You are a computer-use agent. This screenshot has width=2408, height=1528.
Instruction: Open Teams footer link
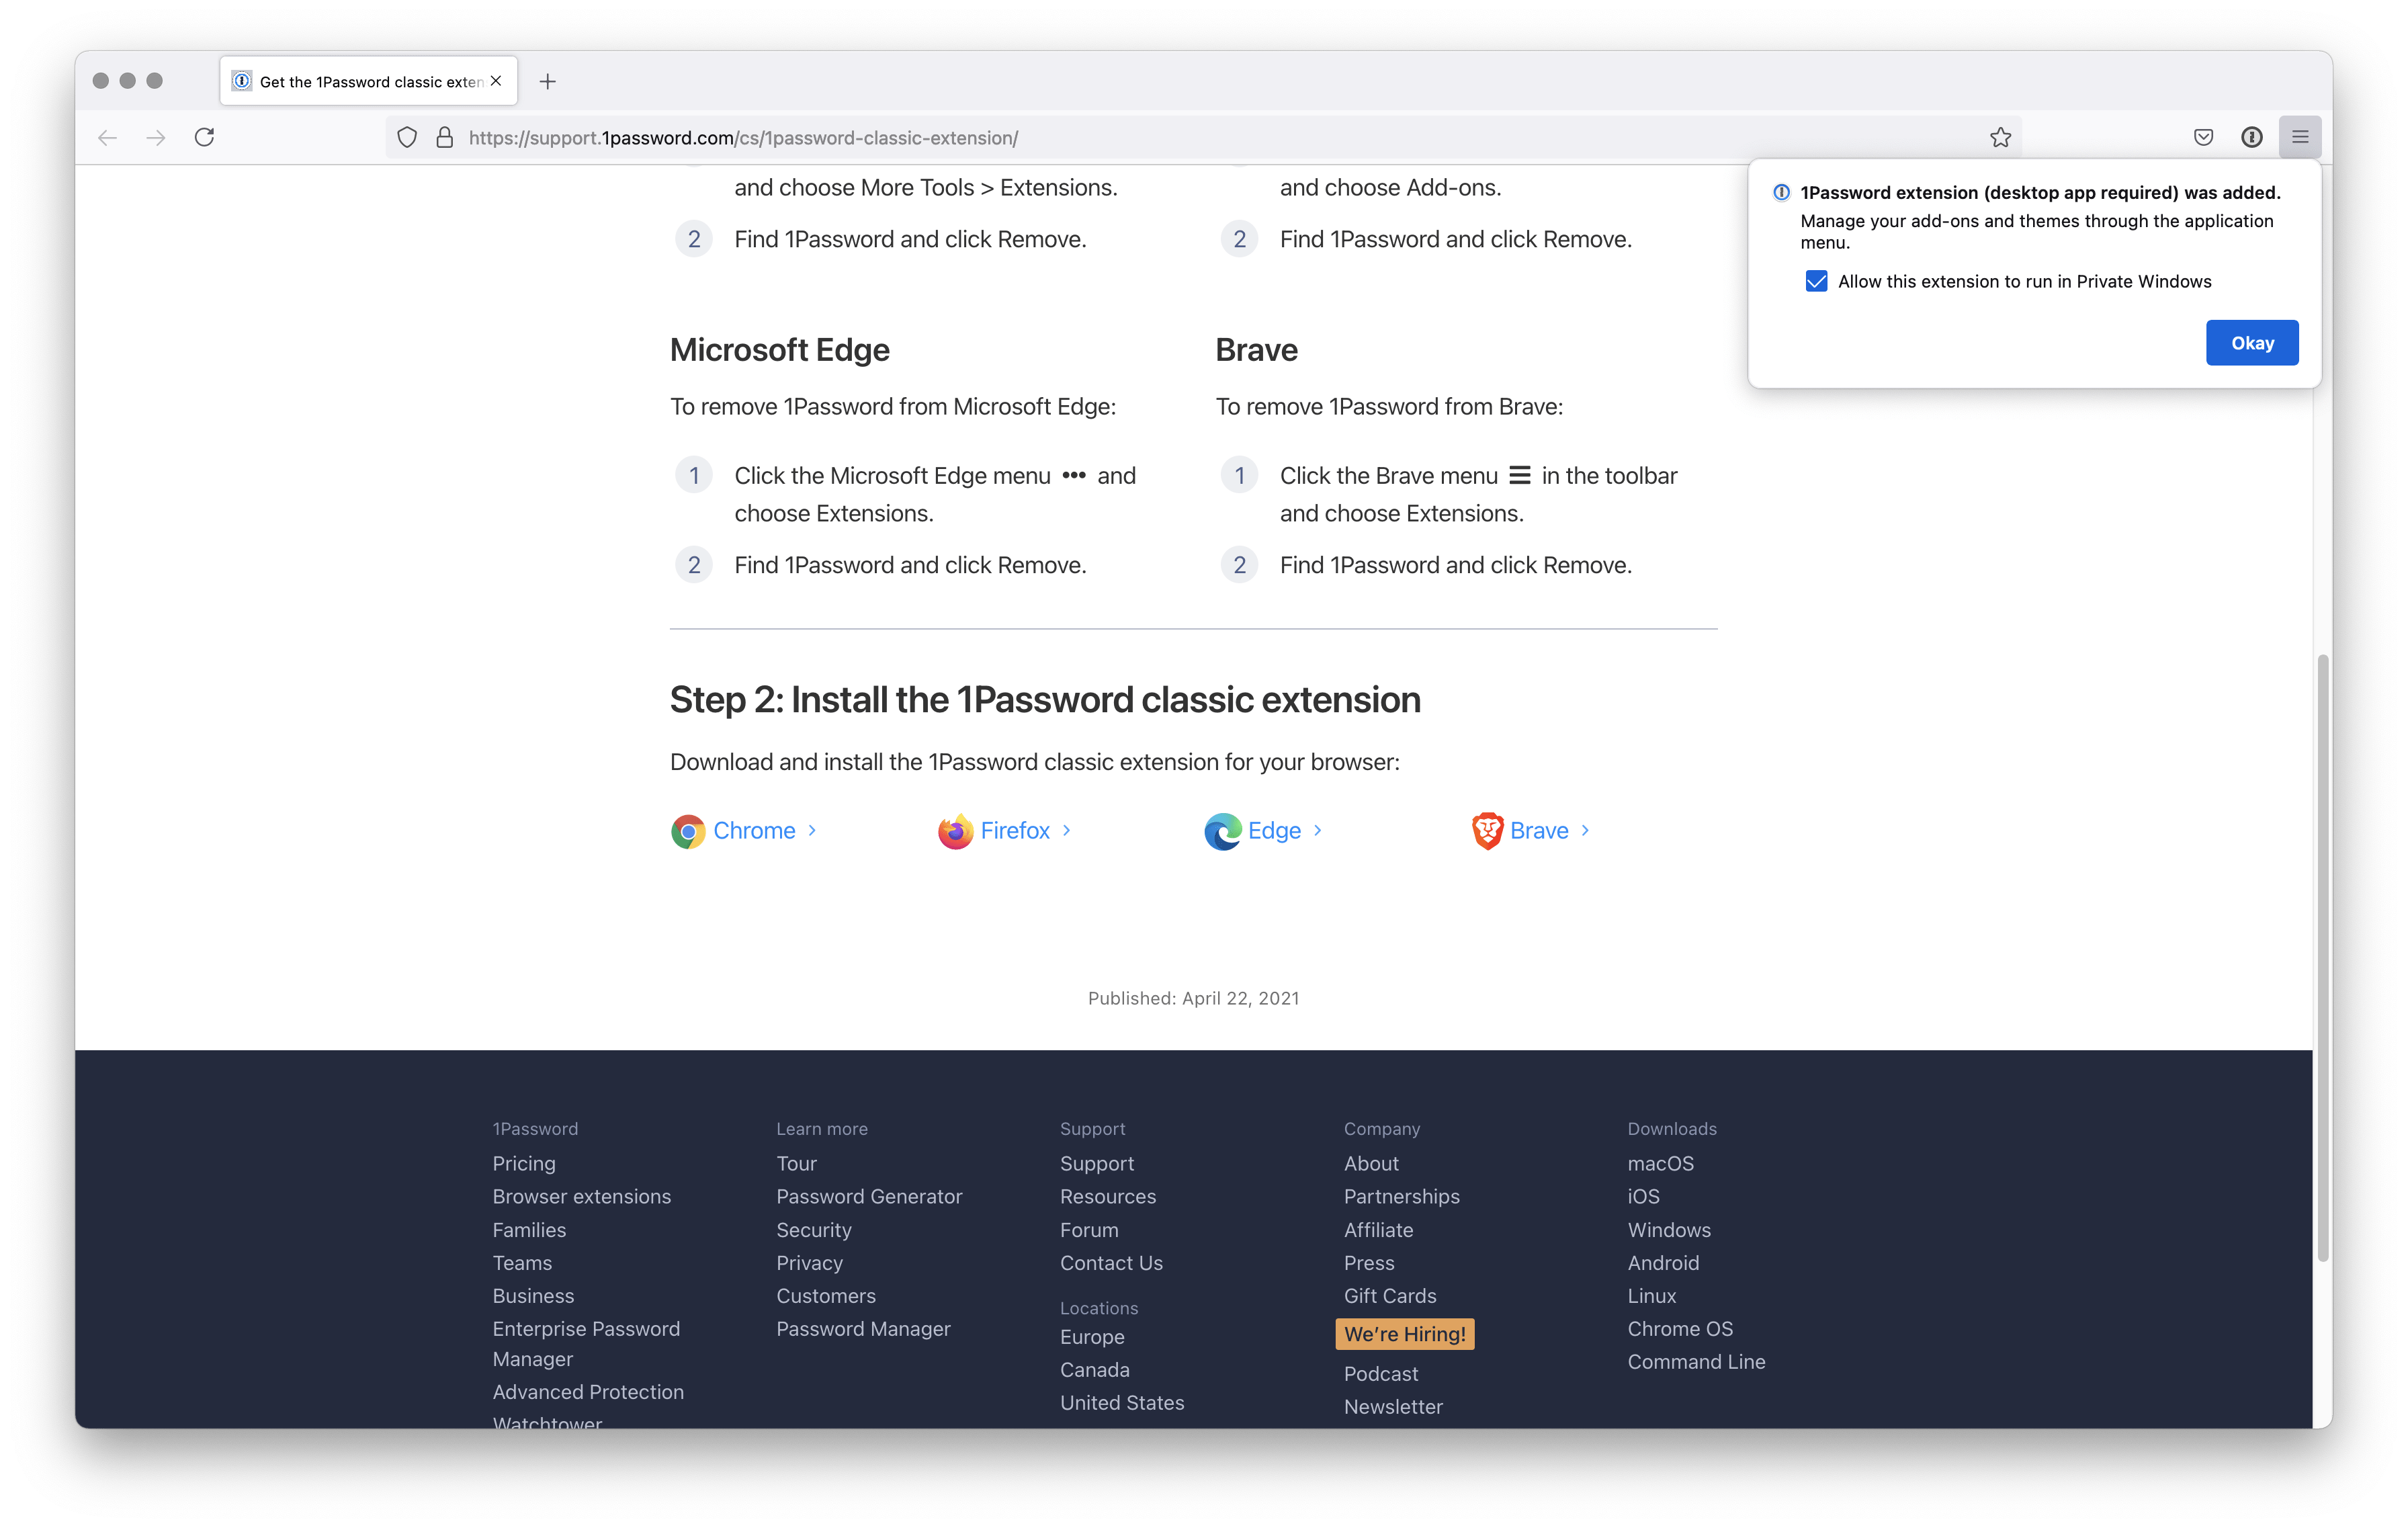[x=522, y=1263]
